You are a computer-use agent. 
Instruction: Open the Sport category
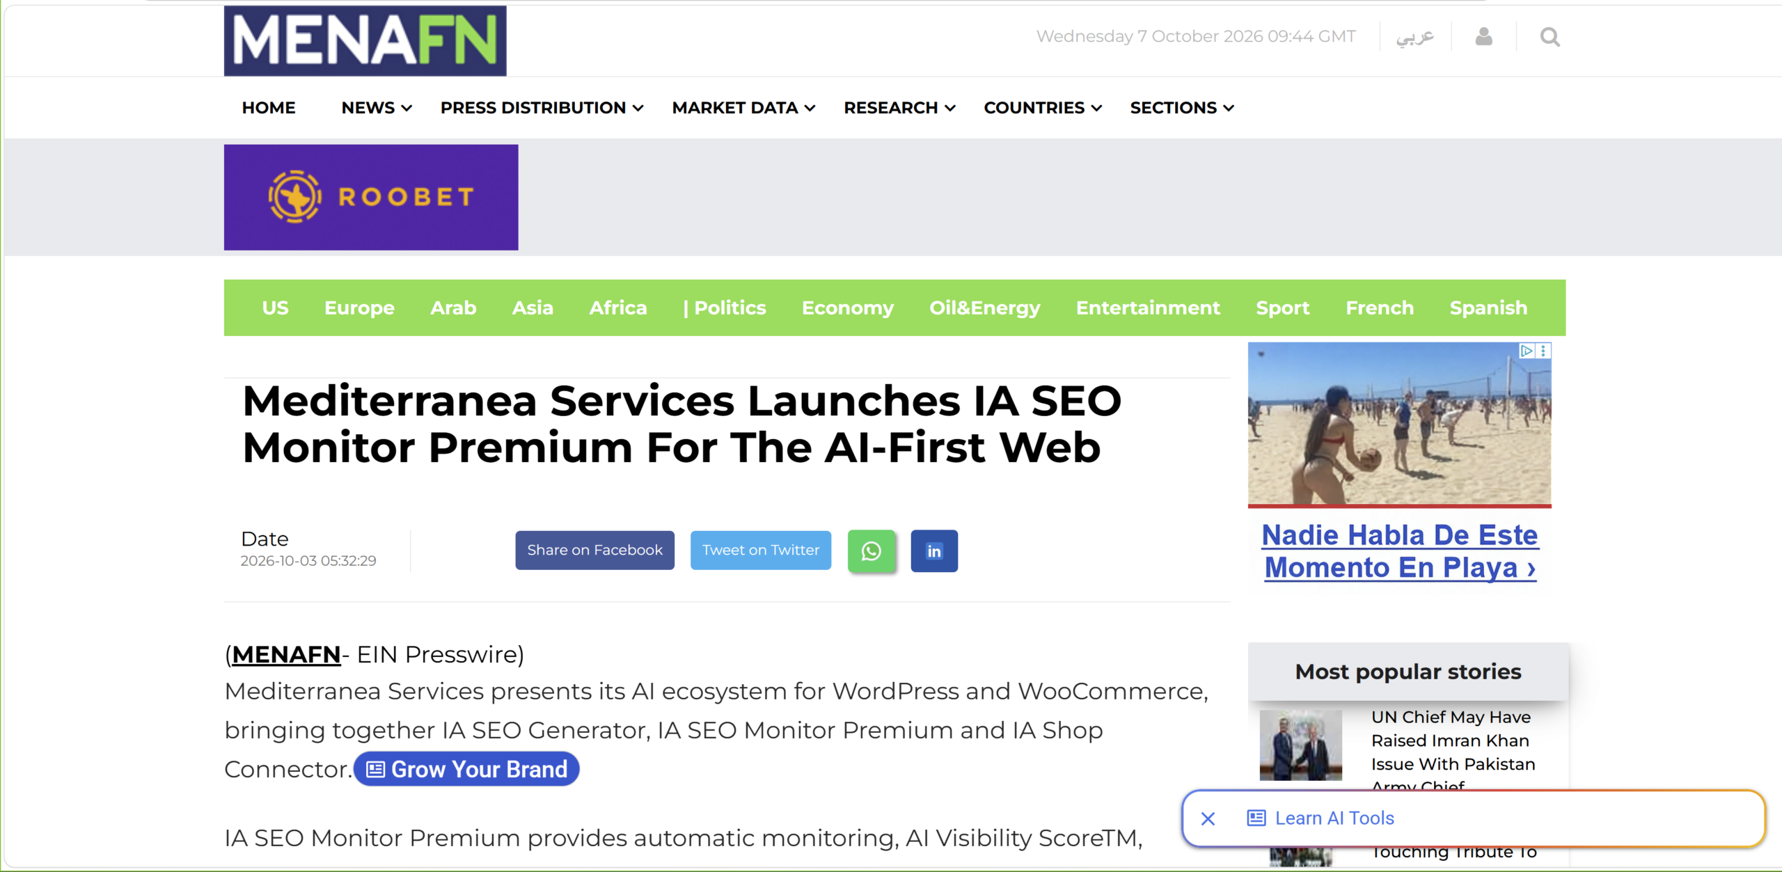click(1282, 308)
